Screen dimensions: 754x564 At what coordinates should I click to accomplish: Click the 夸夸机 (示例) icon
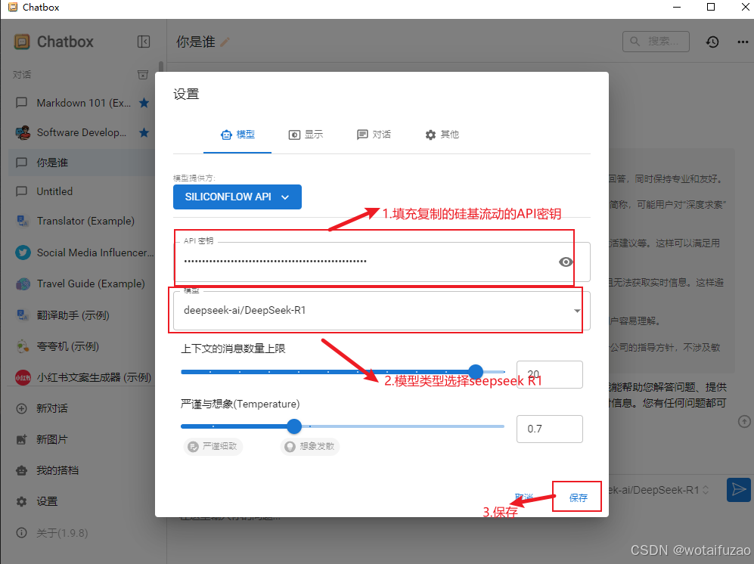coord(22,346)
